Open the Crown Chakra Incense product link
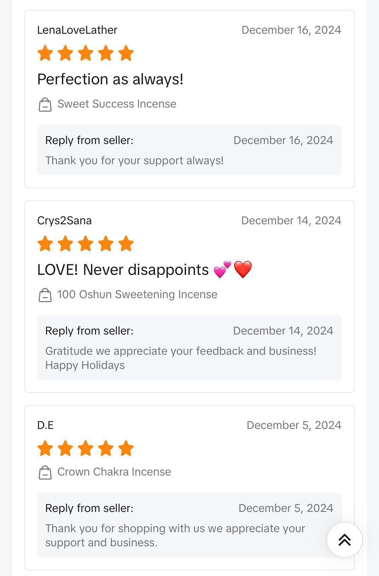Image resolution: width=379 pixels, height=576 pixels. (x=114, y=472)
